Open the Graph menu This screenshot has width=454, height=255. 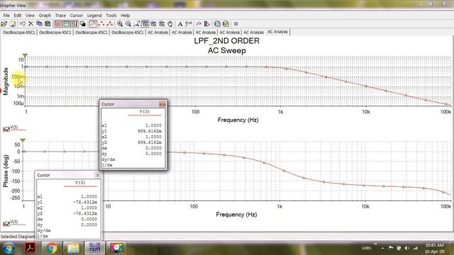click(45, 16)
